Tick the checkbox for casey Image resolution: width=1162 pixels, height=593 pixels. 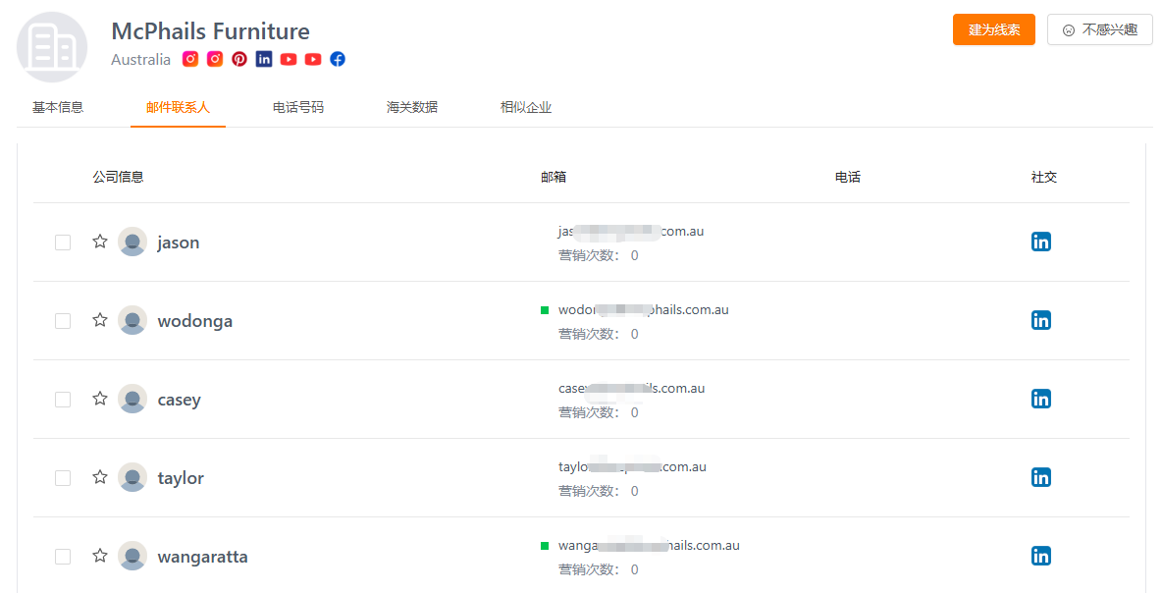pyautogui.click(x=63, y=400)
